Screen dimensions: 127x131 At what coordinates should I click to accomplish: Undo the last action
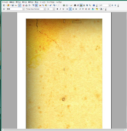click(54, 5)
